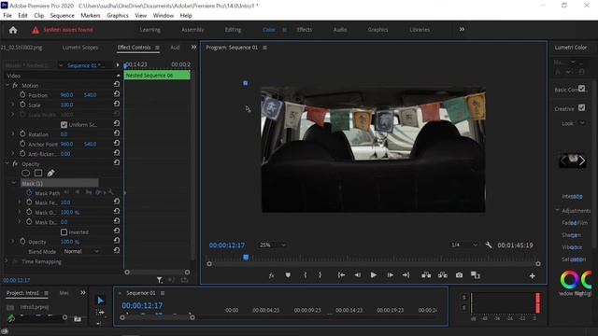The height and width of the screenshot is (336, 598).
Task: Open the Sequence menu
Action: click(x=63, y=16)
